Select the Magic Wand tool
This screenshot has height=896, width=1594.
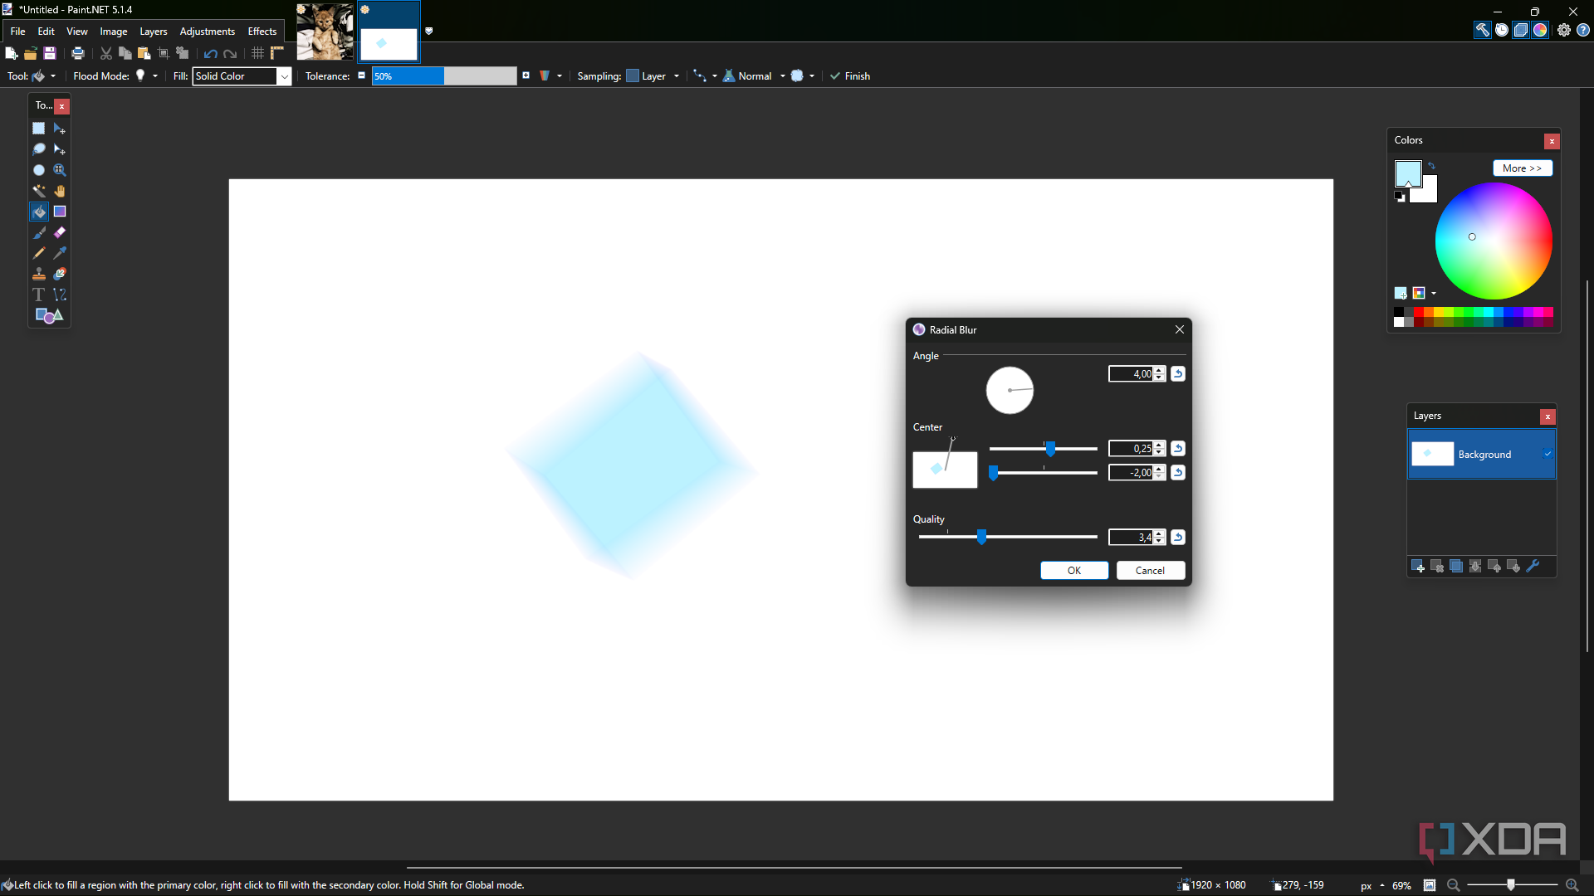(38, 191)
